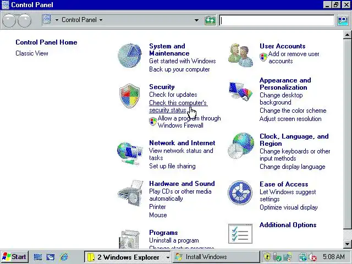Viewport: 352px width, 264px height.
Task: Open the System and Maintenance pie chart icon
Action: pyautogui.click(x=130, y=56)
